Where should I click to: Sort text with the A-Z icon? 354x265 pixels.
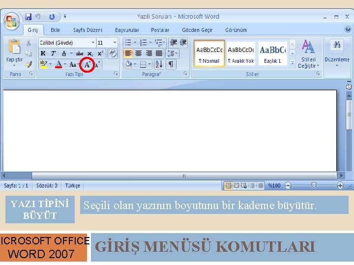159,64
